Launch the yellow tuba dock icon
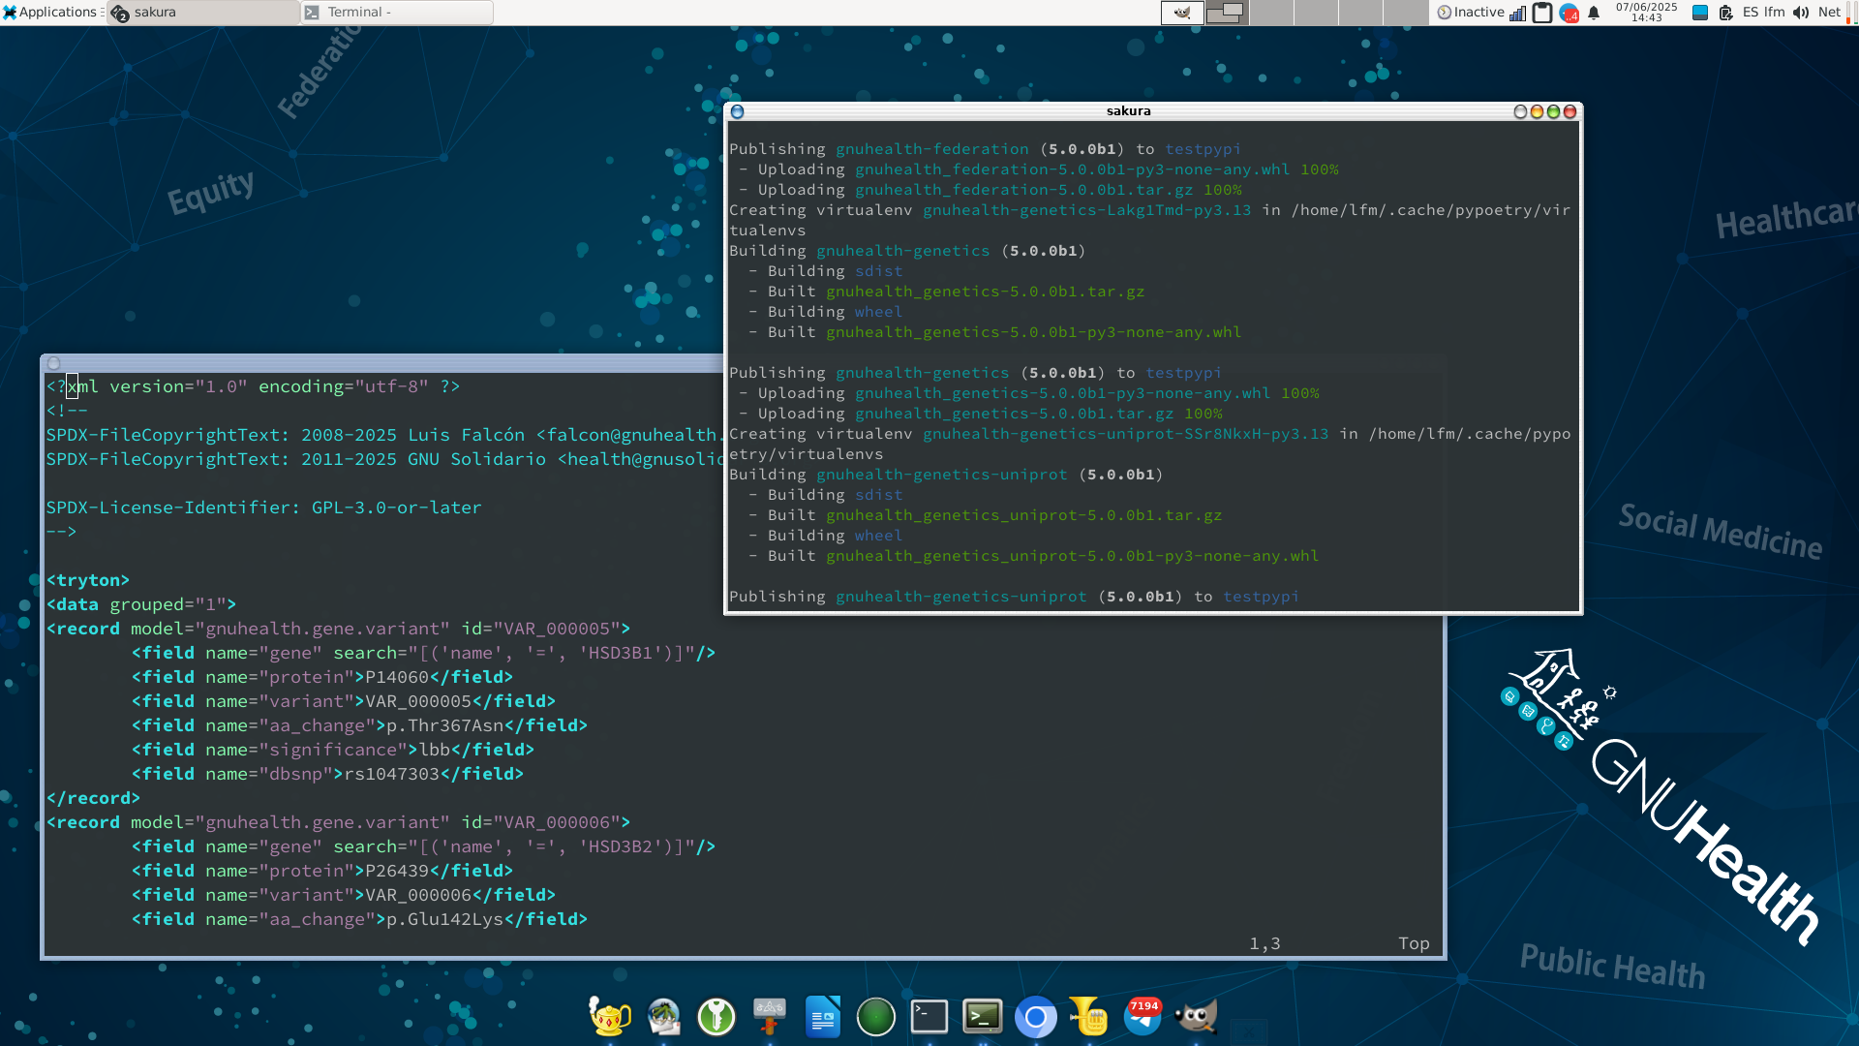1859x1046 pixels. pos(1089,1016)
